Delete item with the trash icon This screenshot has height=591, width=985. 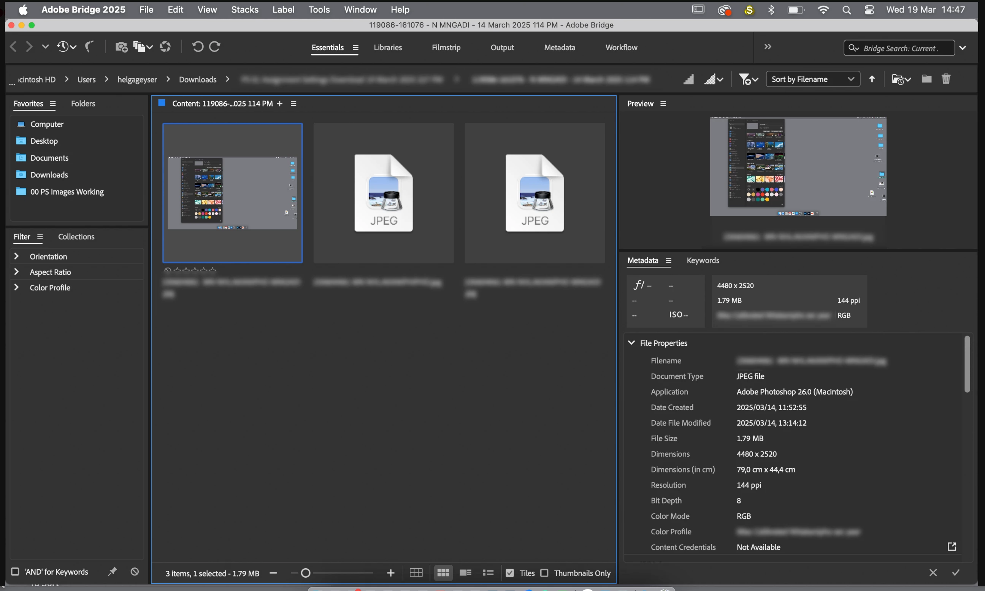(x=946, y=79)
